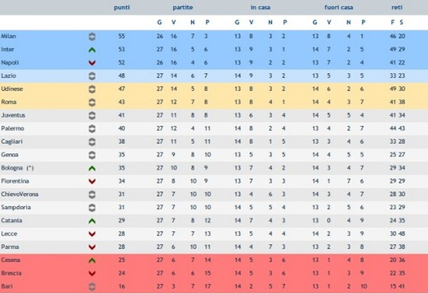Click the green up arrow beside Inter
The image size is (428, 294).
click(x=92, y=50)
